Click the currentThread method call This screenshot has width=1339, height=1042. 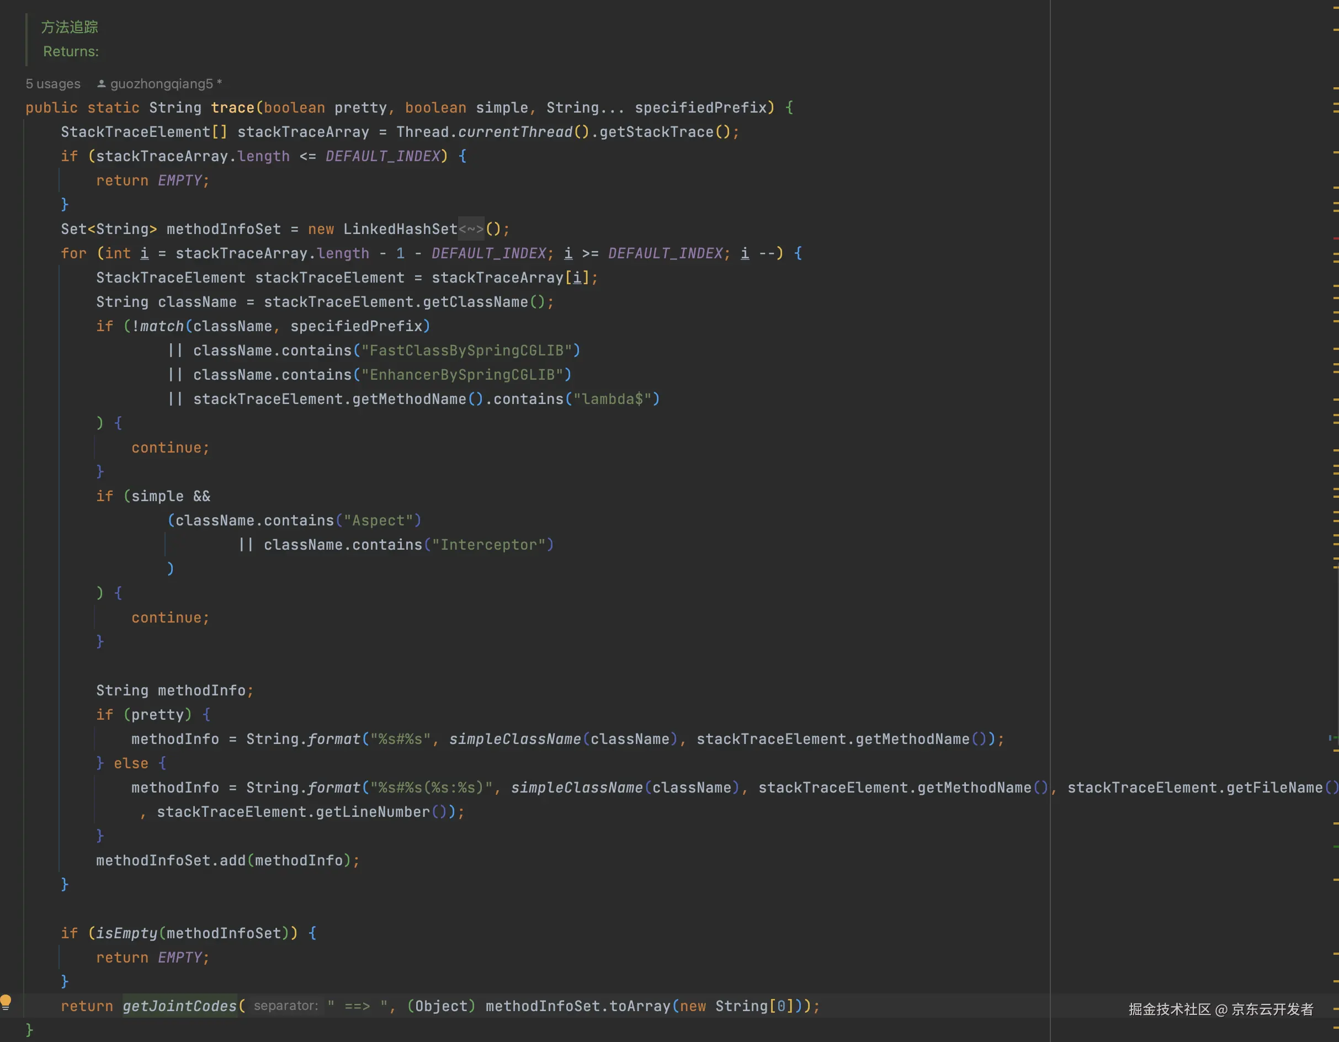coord(514,132)
